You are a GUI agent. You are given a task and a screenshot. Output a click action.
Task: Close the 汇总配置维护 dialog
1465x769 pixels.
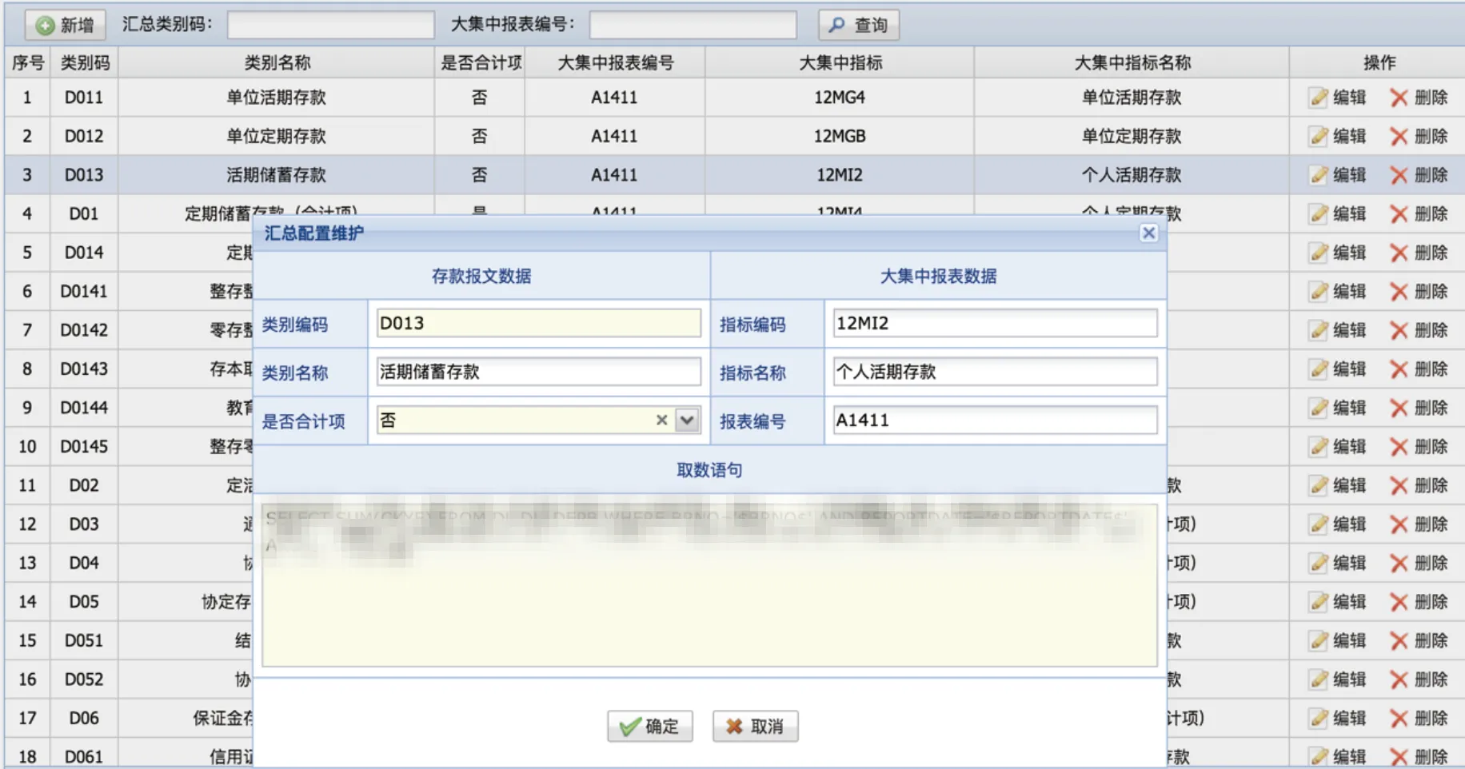[x=1148, y=233]
